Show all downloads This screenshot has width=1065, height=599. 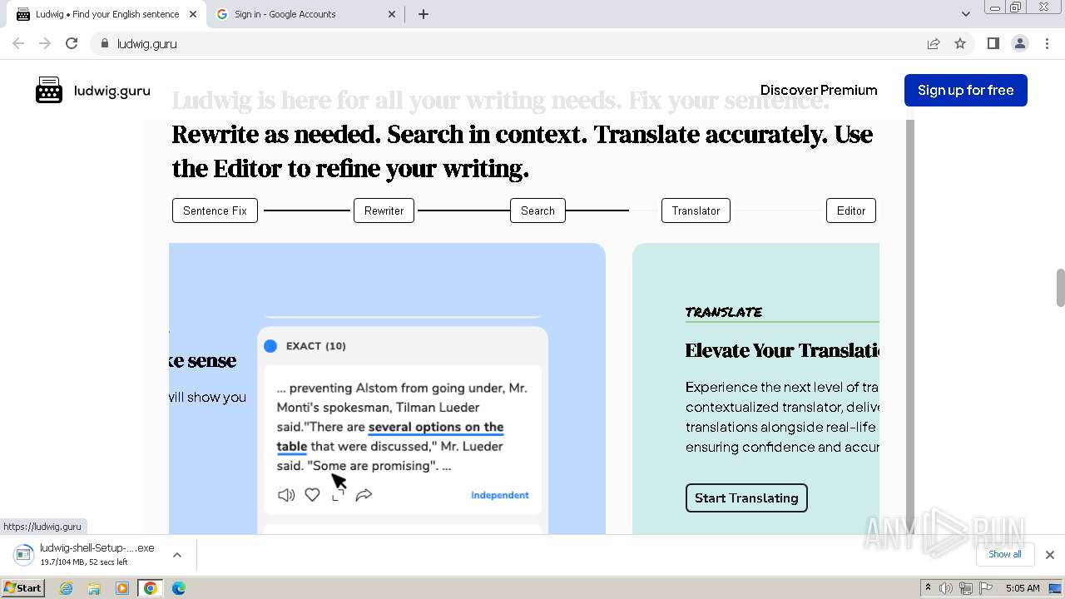click(1004, 554)
